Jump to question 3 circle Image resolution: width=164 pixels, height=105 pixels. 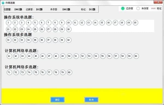[22, 23]
